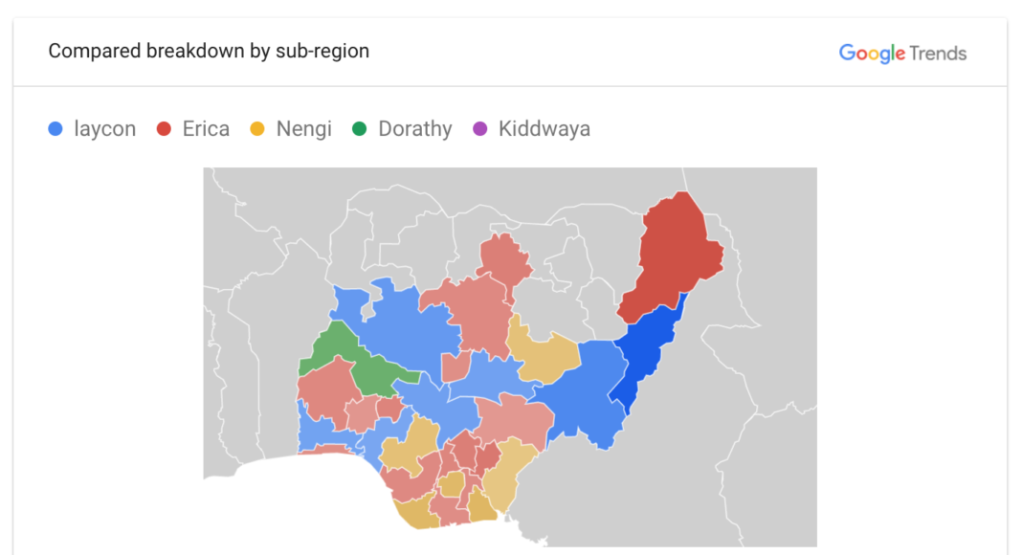Click the green Dorathy legend dot

[359, 129]
